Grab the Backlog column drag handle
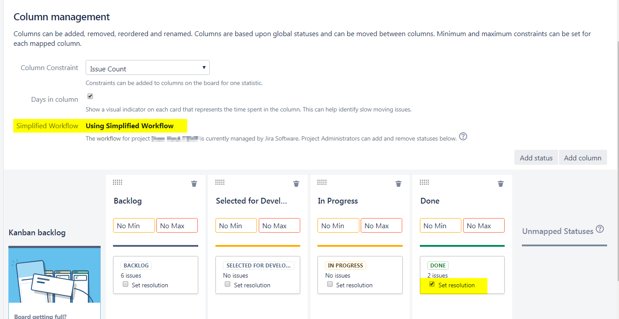This screenshot has height=319, width=619. pos(118,182)
